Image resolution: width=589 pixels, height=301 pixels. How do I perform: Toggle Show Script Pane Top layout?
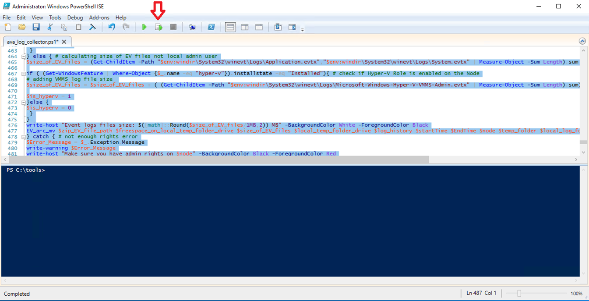230,27
